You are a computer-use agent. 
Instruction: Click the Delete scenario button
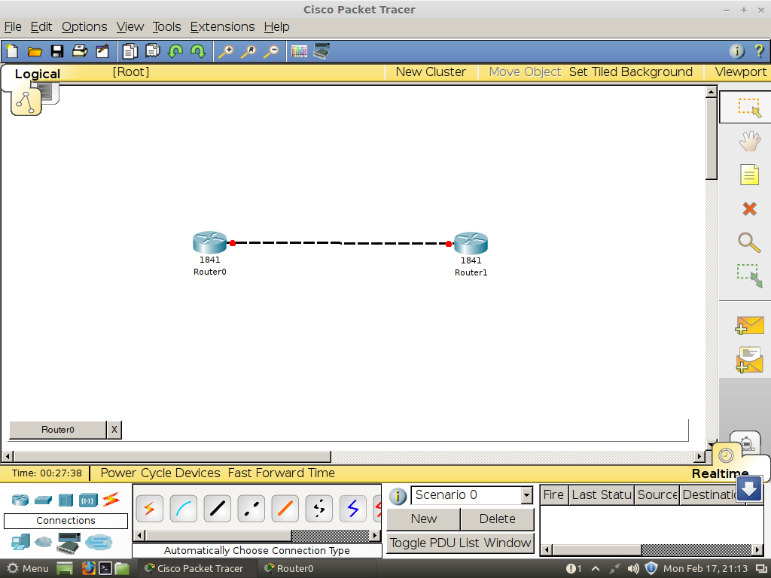[497, 519]
